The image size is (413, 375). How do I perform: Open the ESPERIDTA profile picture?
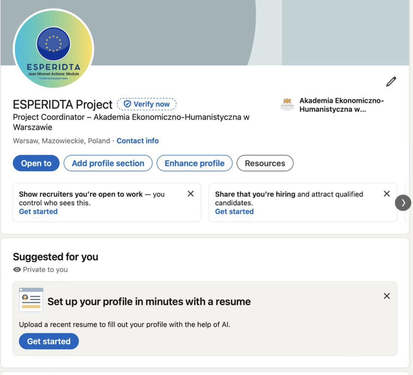point(54,49)
